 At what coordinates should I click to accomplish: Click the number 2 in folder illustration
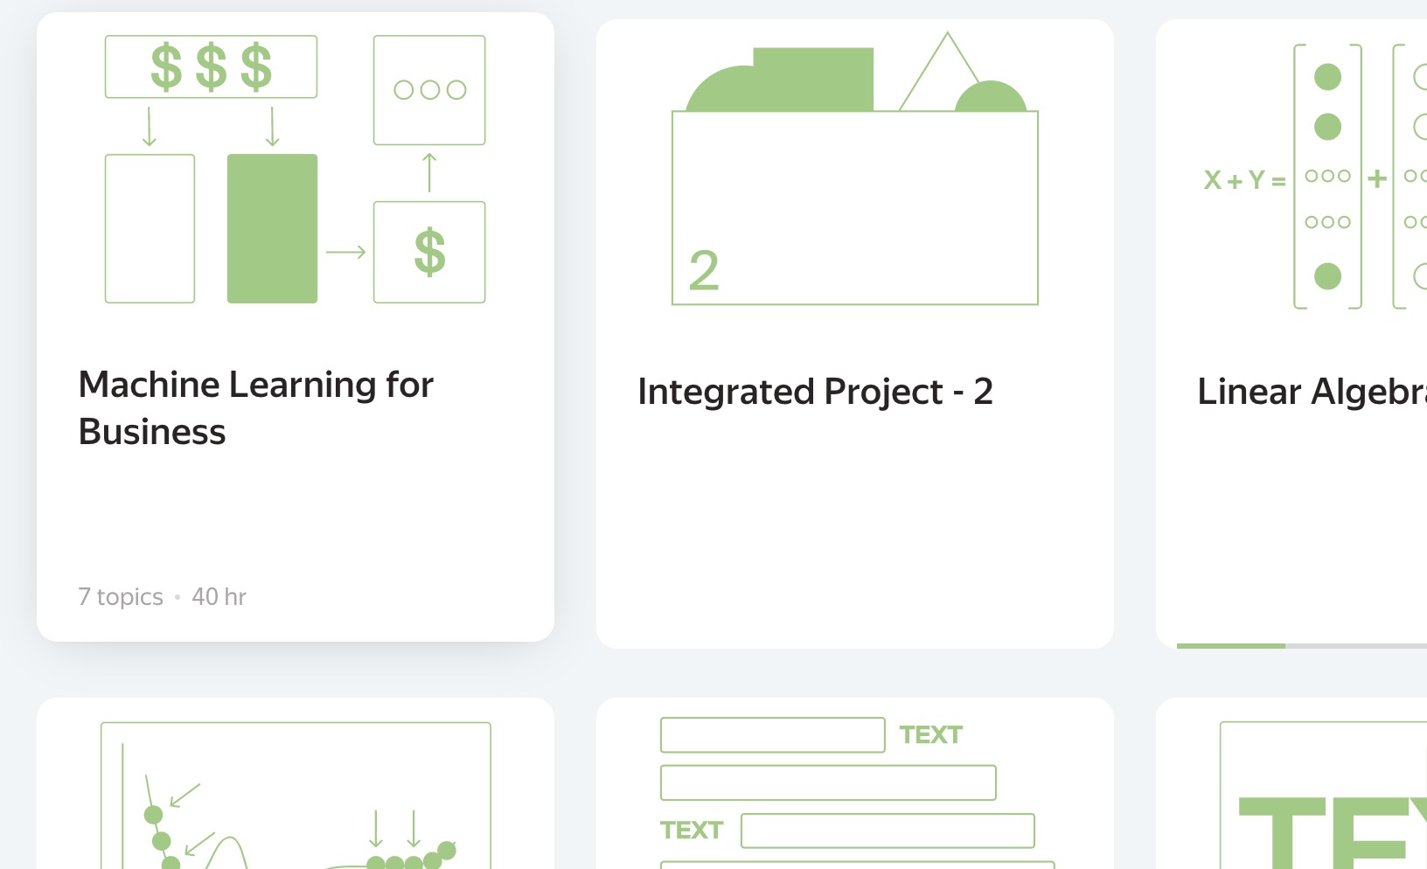[704, 271]
